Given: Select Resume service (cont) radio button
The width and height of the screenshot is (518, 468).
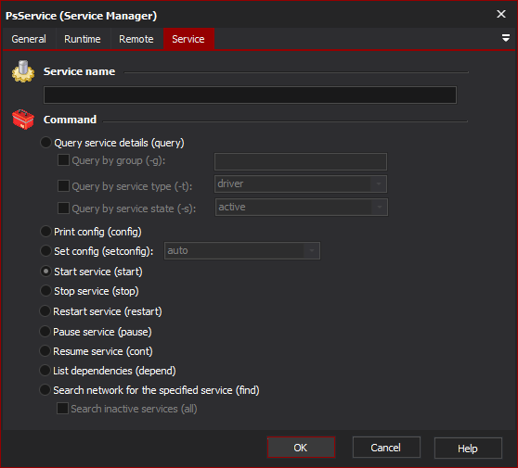Looking at the screenshot, I should click(45, 351).
